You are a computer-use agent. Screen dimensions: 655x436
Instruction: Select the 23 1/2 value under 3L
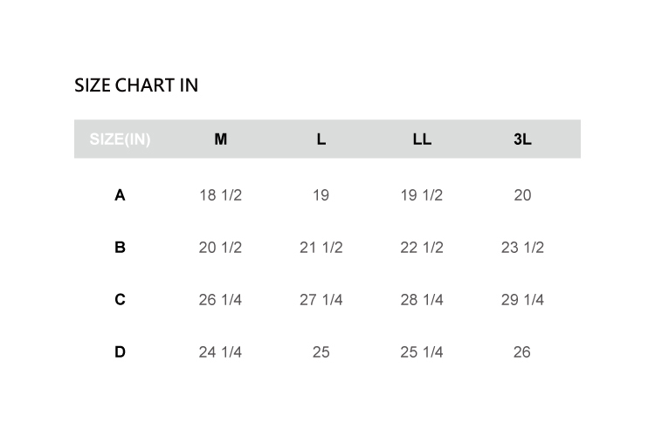[522, 248]
